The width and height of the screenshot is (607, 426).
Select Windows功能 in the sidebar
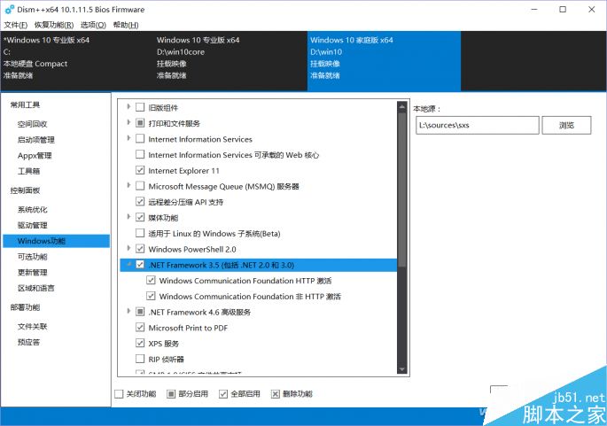(x=56, y=241)
